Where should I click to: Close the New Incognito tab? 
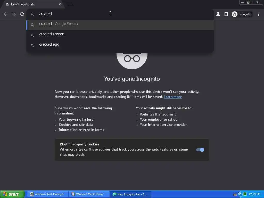60,4
